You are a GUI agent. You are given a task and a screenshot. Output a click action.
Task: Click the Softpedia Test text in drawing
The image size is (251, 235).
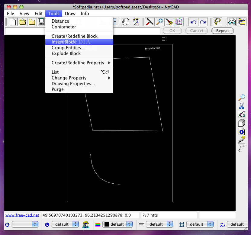coord(153,48)
